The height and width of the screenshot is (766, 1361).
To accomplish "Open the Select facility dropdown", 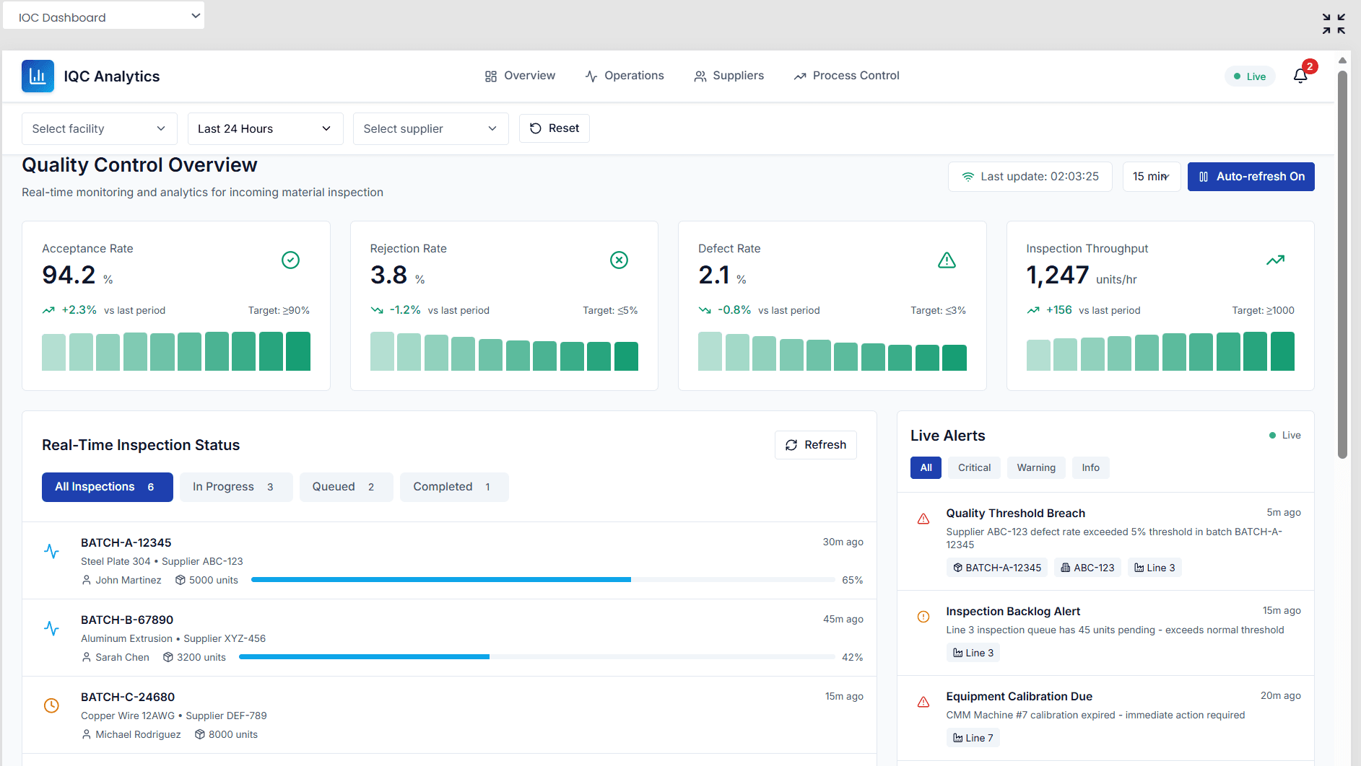I will tap(100, 128).
